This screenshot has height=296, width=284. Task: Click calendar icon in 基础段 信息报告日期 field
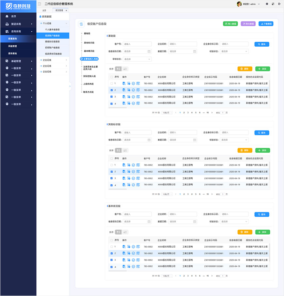[149, 51]
